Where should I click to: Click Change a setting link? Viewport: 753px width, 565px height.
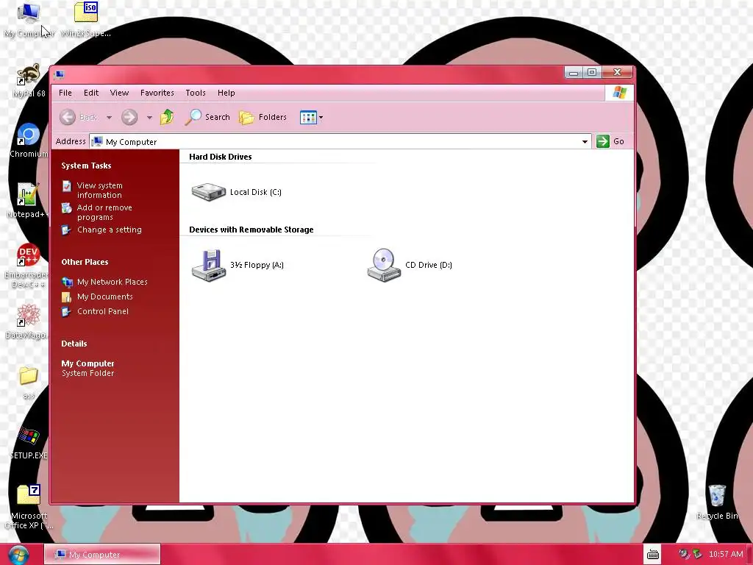[x=109, y=230]
